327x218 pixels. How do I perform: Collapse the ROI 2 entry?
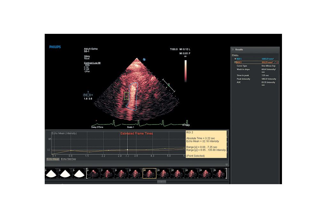[x=235, y=62]
